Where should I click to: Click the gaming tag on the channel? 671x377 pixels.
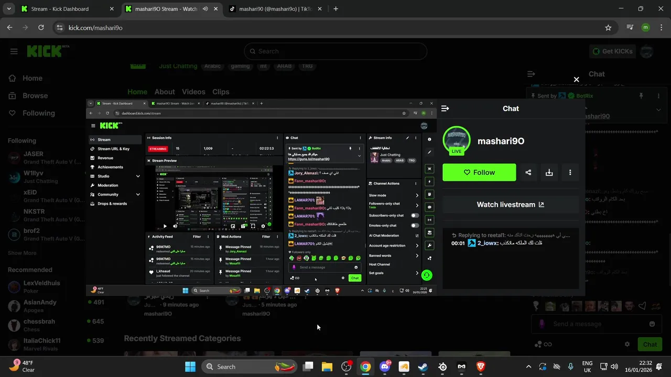240,66
